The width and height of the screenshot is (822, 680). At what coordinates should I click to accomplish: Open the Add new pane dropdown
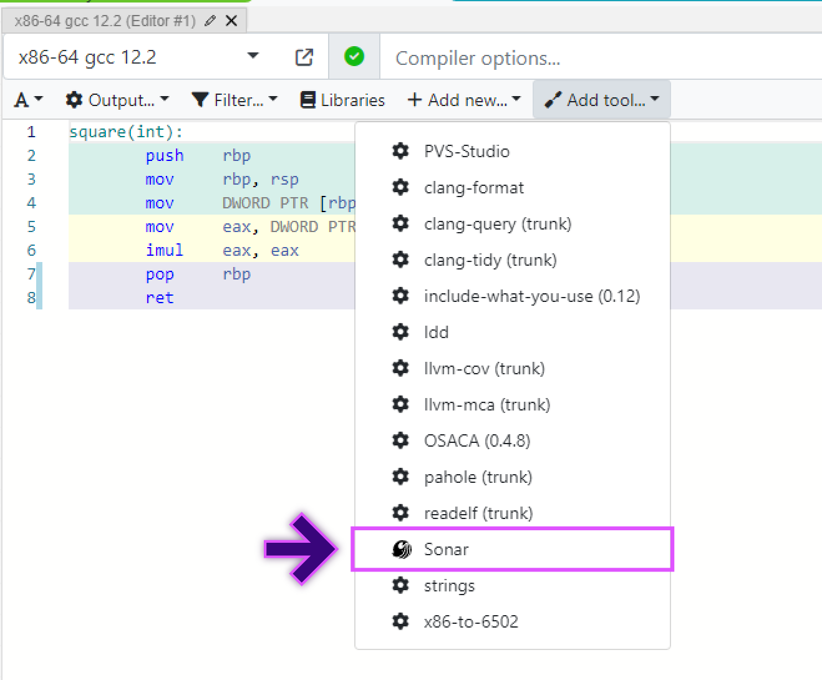click(x=464, y=100)
